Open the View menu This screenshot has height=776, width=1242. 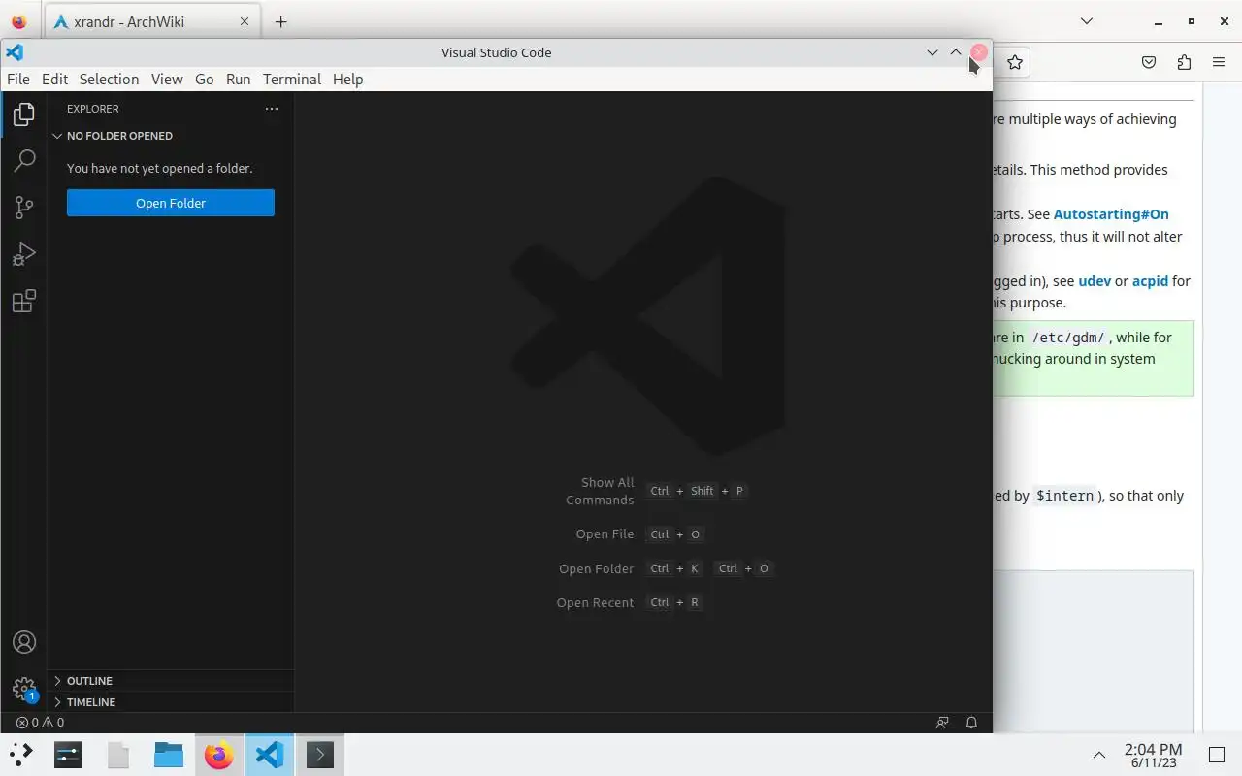tap(167, 80)
